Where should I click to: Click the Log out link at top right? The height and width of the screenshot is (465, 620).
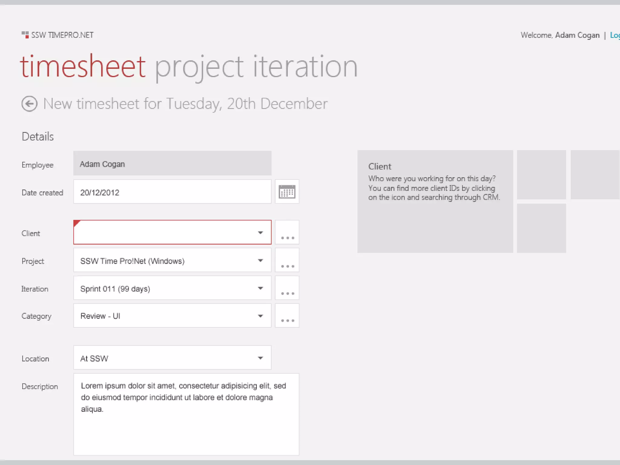pyautogui.click(x=615, y=35)
